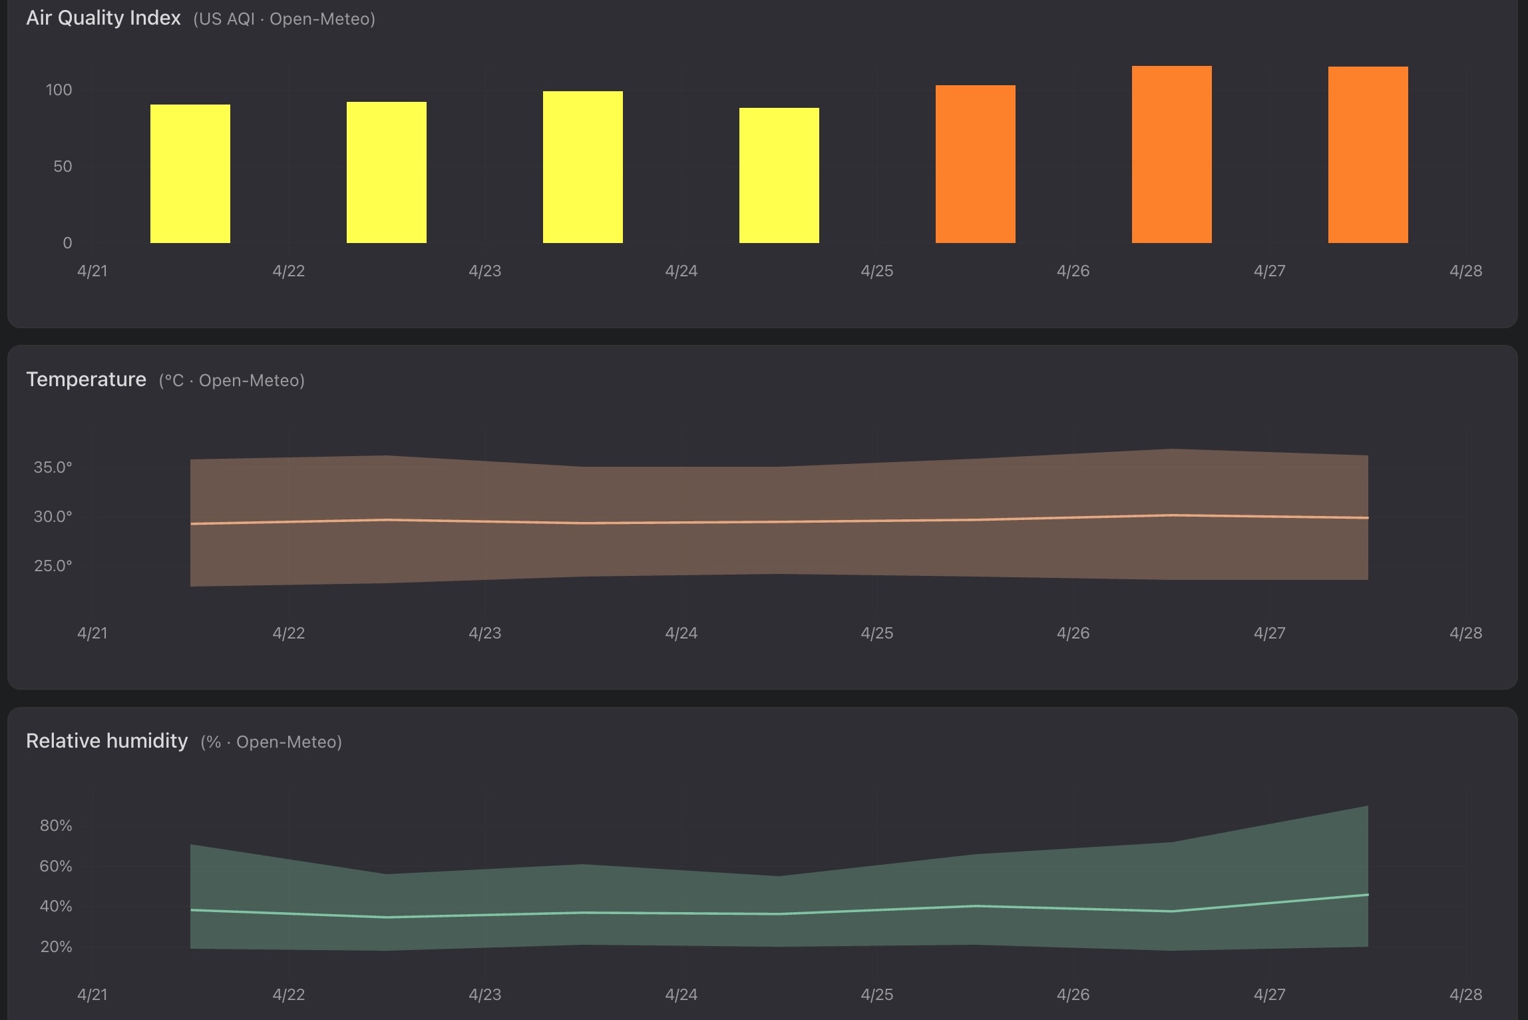Click the Air Quality Index title
This screenshot has height=1020, width=1528.
[103, 18]
